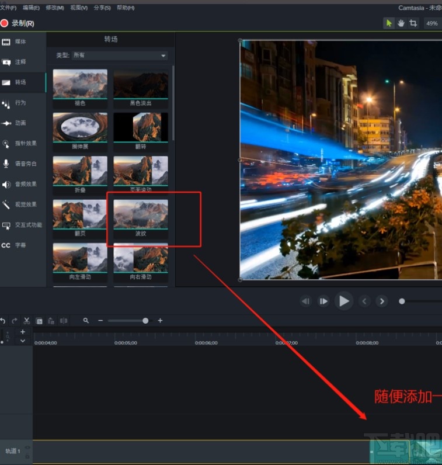
Task: Add a new track with the plus button
Action: [23, 332]
